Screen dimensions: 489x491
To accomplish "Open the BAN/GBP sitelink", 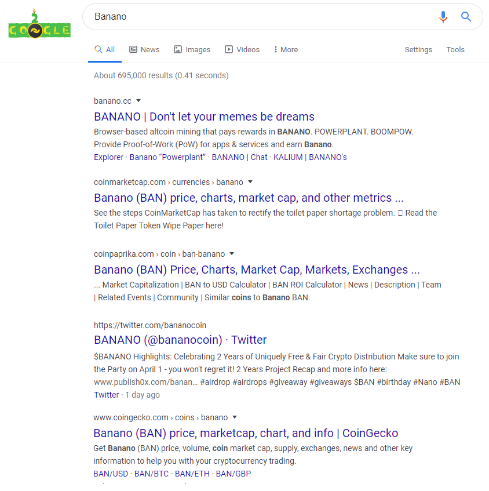I will coord(233,474).
